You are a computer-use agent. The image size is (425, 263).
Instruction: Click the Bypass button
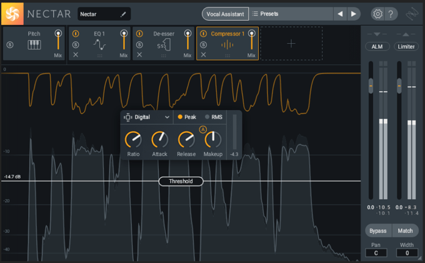click(x=378, y=230)
